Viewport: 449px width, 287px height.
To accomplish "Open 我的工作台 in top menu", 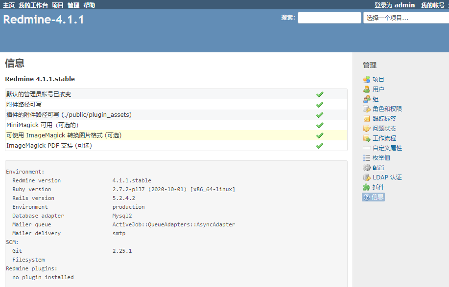I will (33, 5).
